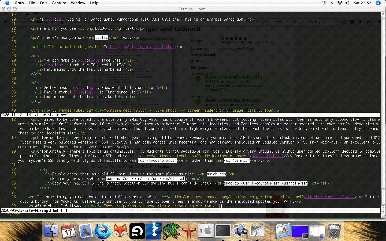Click the highlighted 'which ssh' command
Screen dimensions: 386x241
click(x=216, y=174)
